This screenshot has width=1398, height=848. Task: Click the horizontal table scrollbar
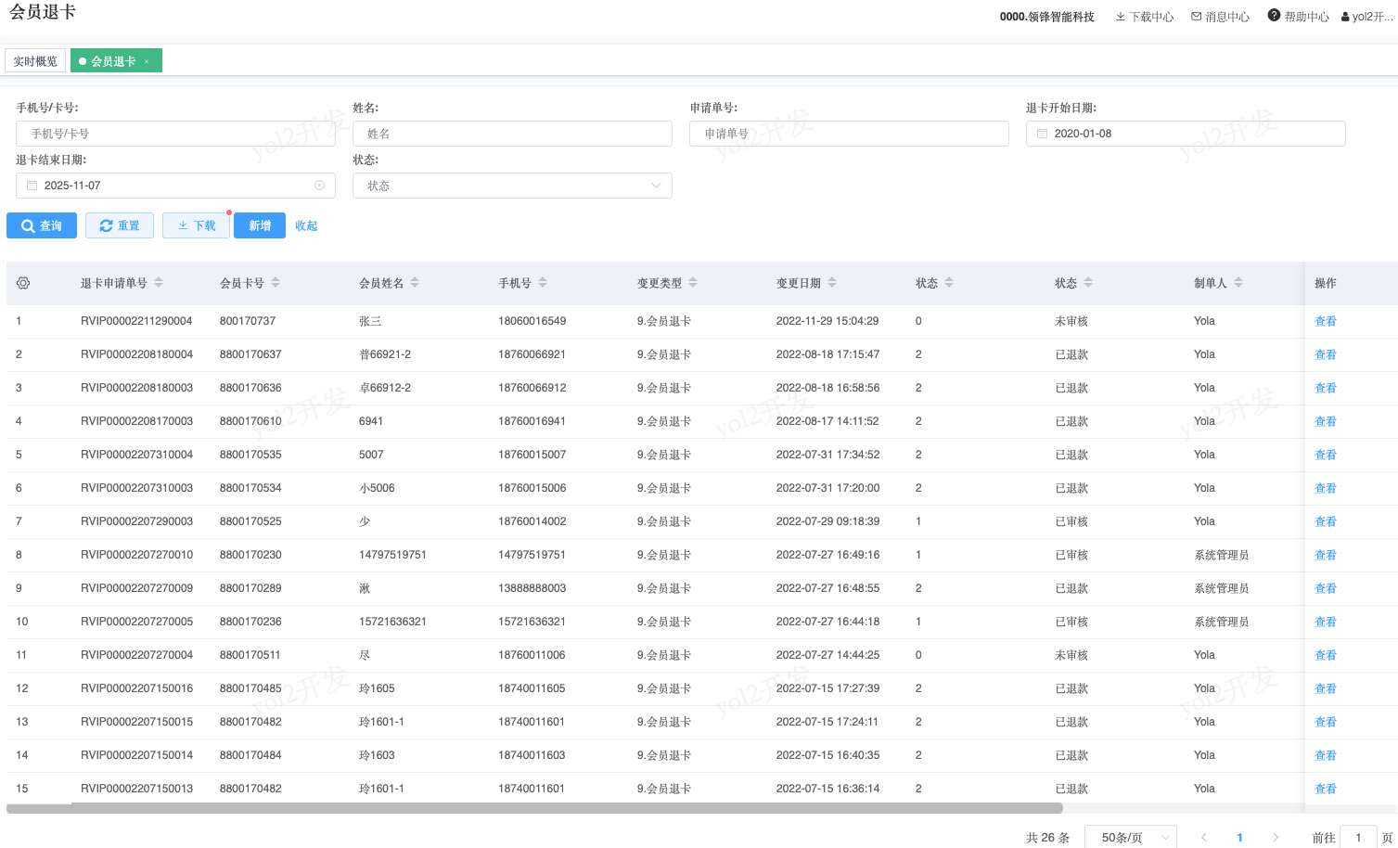[519, 808]
